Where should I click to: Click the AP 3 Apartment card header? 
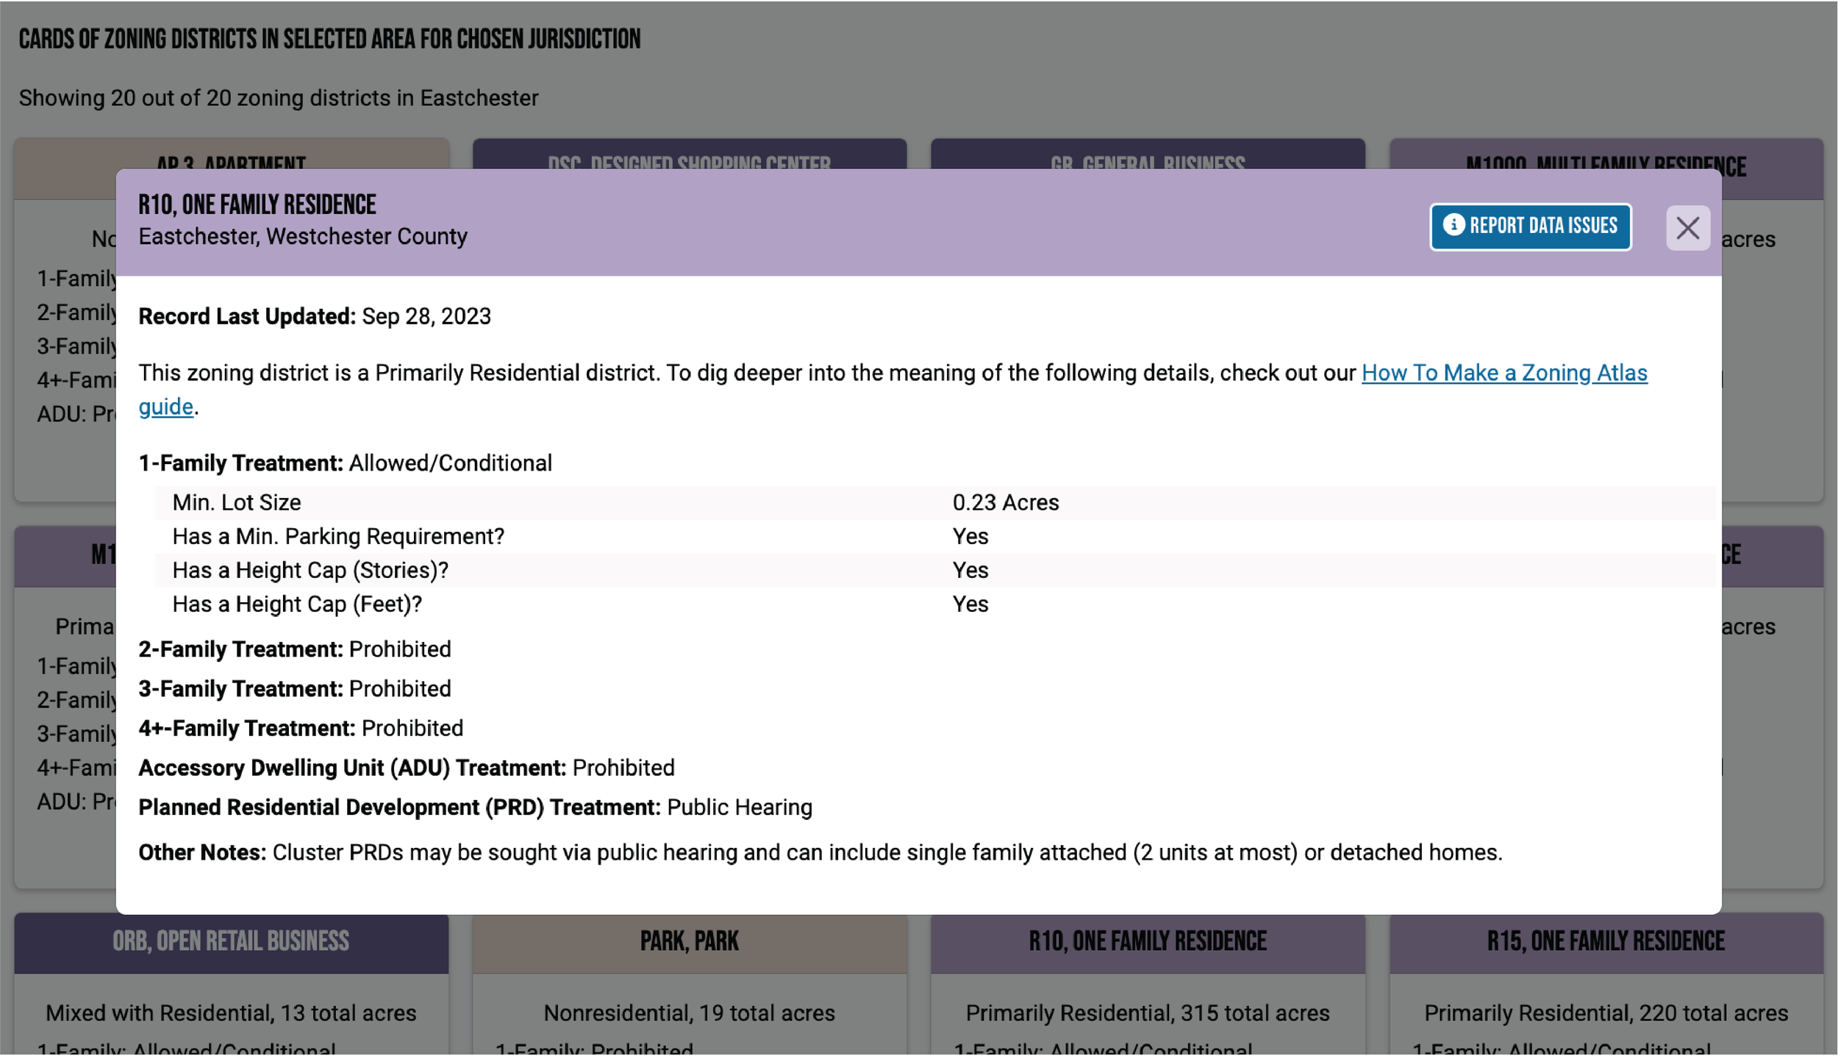[x=231, y=154]
